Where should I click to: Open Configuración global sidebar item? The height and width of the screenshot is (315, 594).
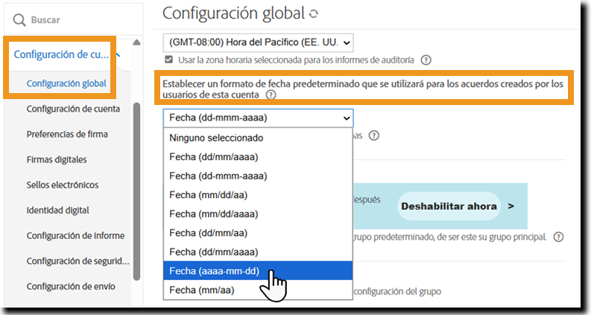click(66, 83)
